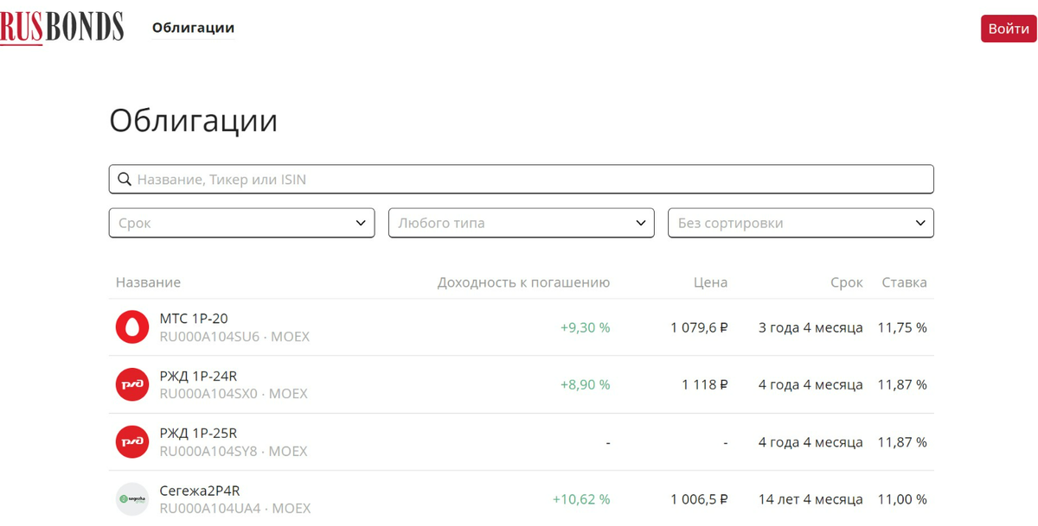Image resolution: width=1038 pixels, height=526 pixels.
Task: Click the РЖД logo next to РЖД 1P-25R
Action: (131, 440)
